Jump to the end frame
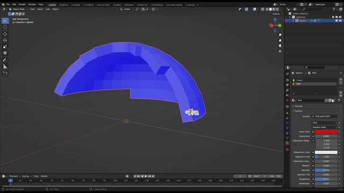Screen dimensions: 344x193 point(153,176)
